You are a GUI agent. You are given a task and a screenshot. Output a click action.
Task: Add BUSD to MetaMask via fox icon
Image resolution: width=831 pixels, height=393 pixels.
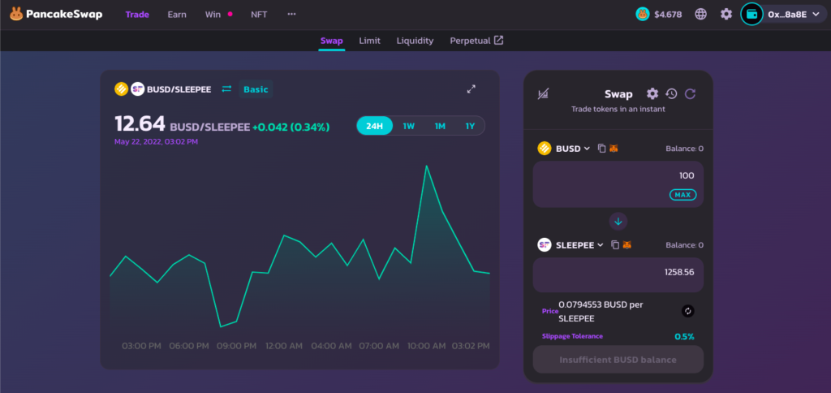614,149
